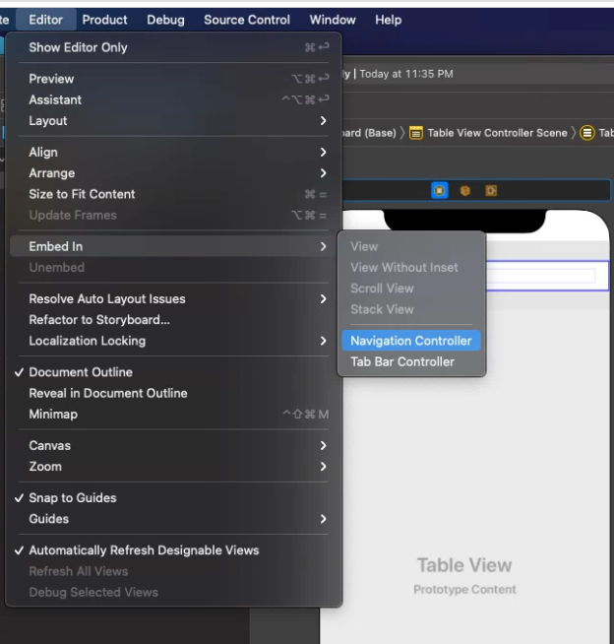The image size is (614, 644).
Task: Choose Assistant from Editor menu
Action: click(x=171, y=99)
